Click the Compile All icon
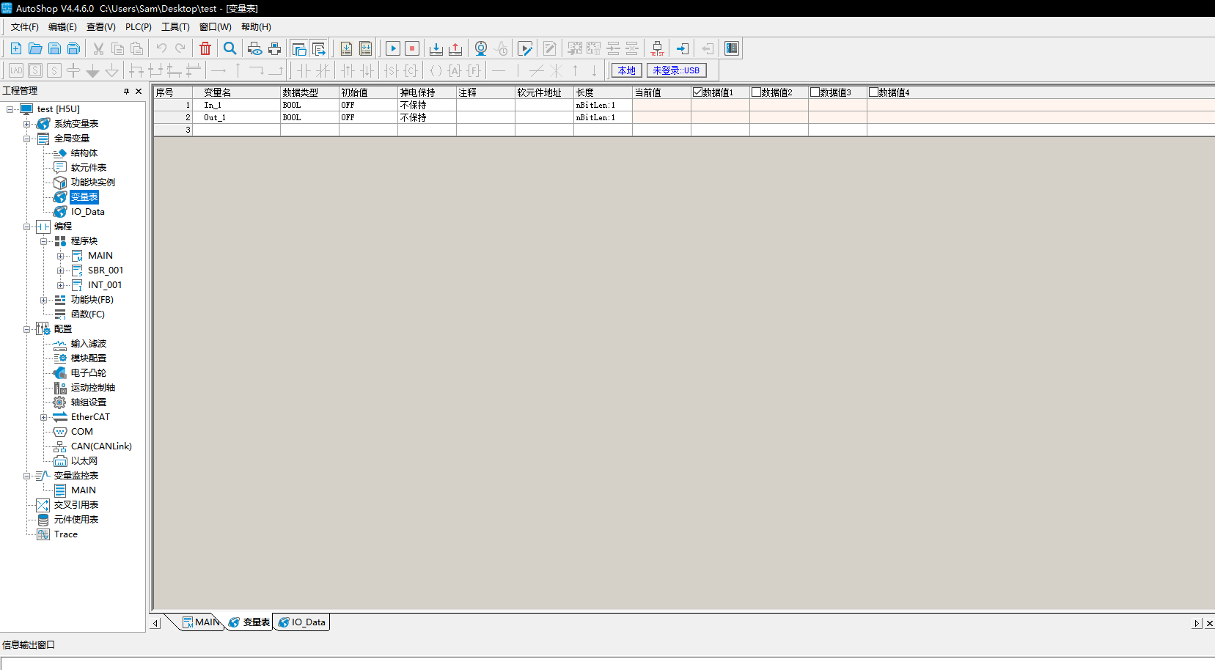Screen dimensions: 1215x670 pos(365,48)
